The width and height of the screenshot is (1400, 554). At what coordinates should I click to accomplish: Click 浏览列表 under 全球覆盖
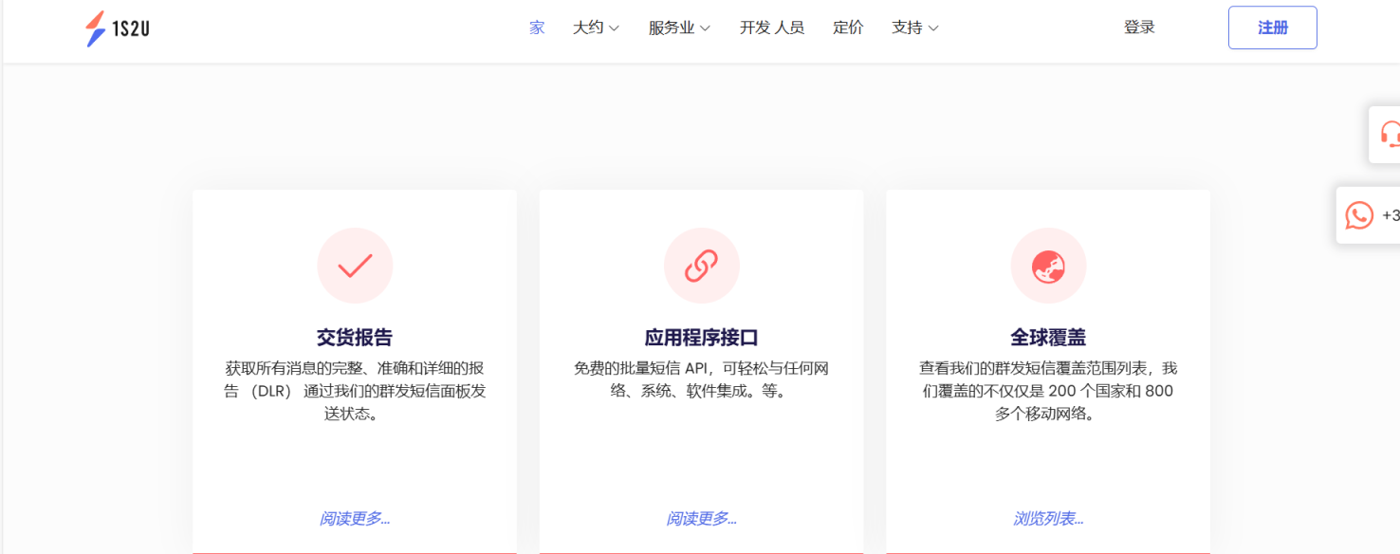tap(1048, 518)
